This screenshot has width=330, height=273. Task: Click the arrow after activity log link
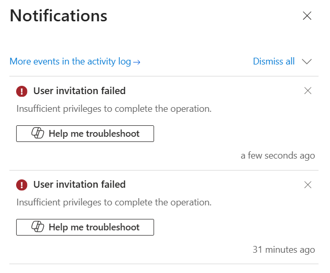pos(137,62)
